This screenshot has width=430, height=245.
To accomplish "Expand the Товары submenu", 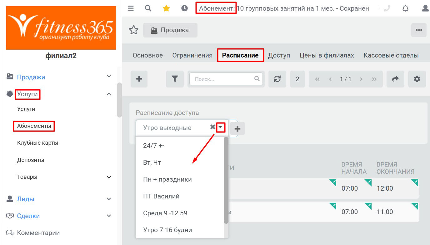I will (x=109, y=177).
